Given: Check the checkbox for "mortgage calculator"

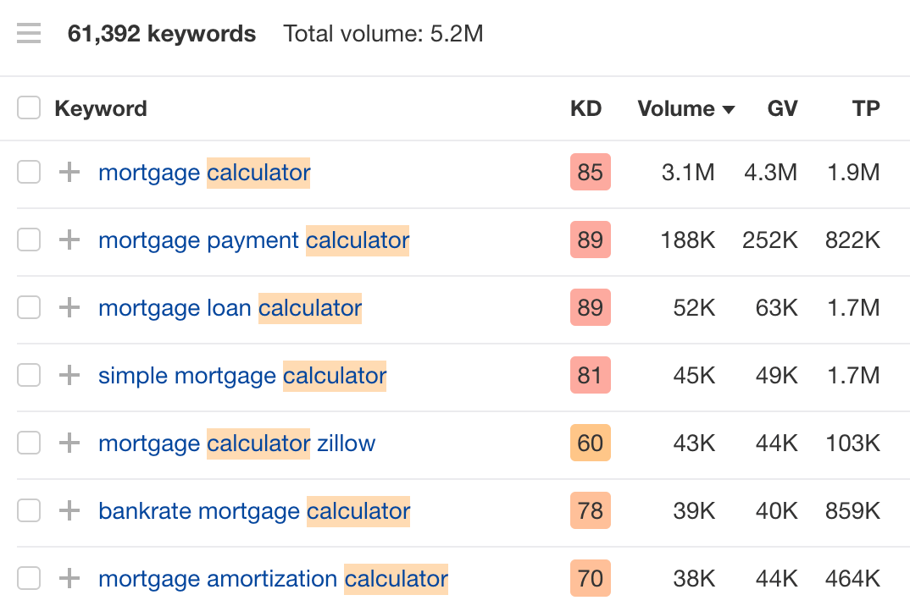Looking at the screenshot, I should pyautogui.click(x=29, y=172).
